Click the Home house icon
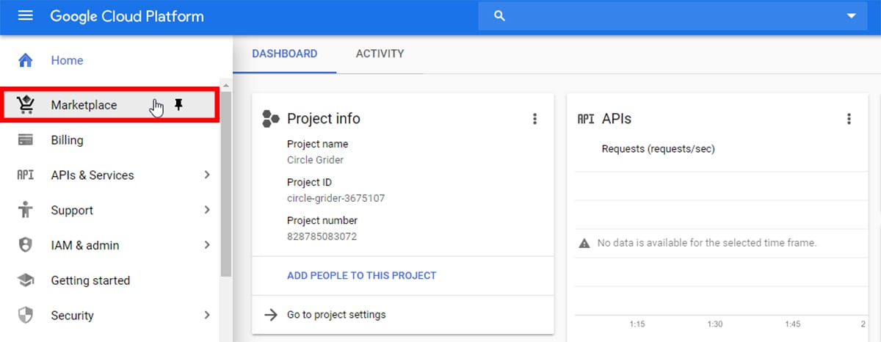Image resolution: width=881 pixels, height=342 pixels. tap(26, 60)
